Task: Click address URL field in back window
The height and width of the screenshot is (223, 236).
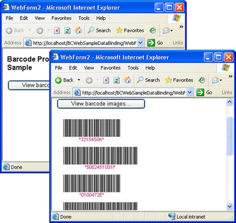Action: pyautogui.click(x=84, y=42)
